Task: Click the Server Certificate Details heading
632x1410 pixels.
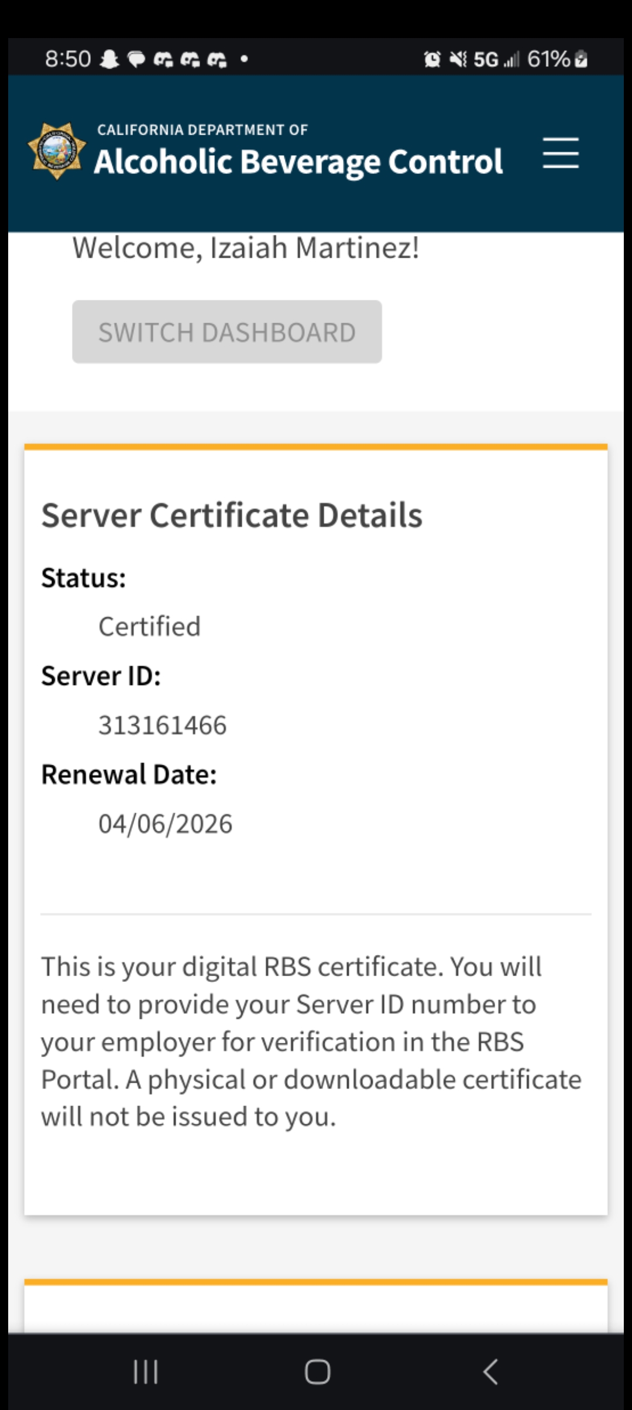Action: pos(232,515)
